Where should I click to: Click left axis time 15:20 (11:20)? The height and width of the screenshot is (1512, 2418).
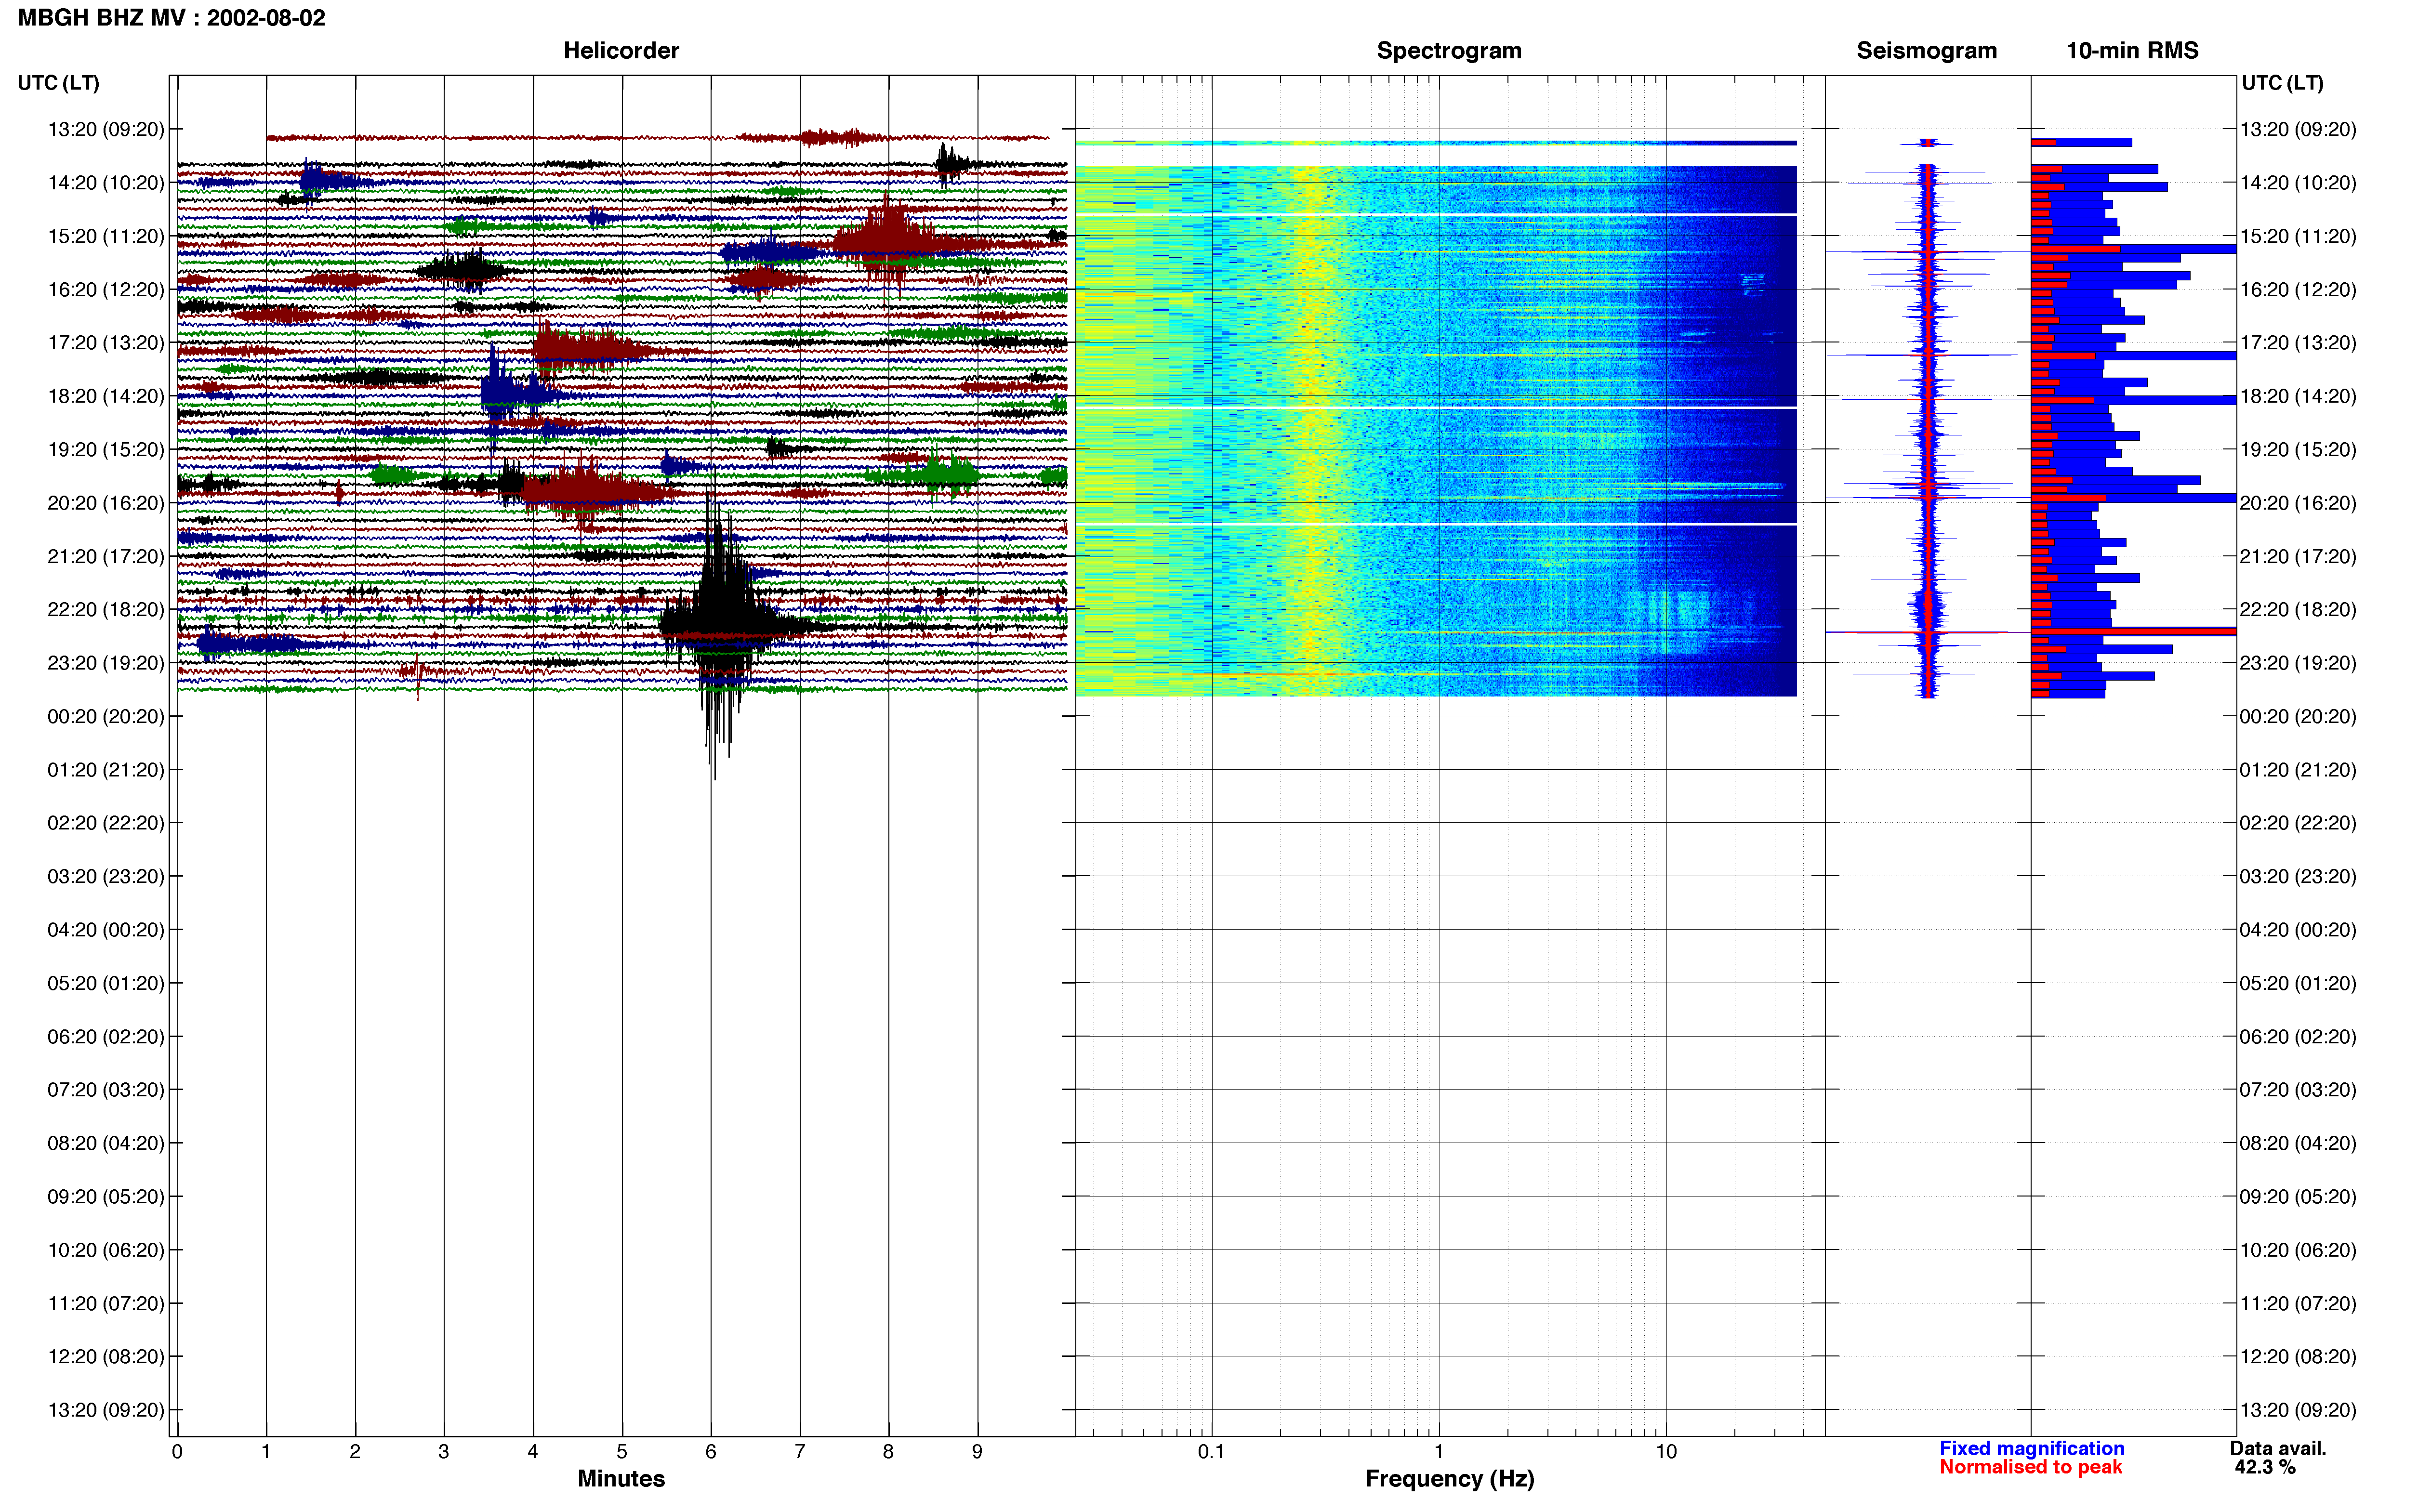coord(106,236)
